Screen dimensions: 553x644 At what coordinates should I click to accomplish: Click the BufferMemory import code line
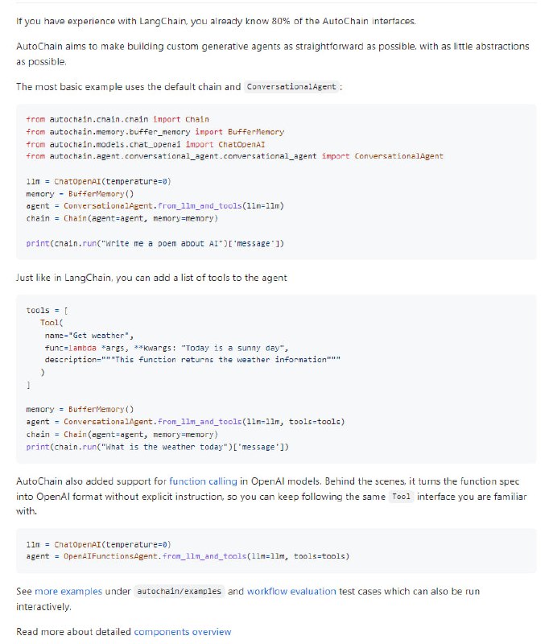click(x=155, y=131)
